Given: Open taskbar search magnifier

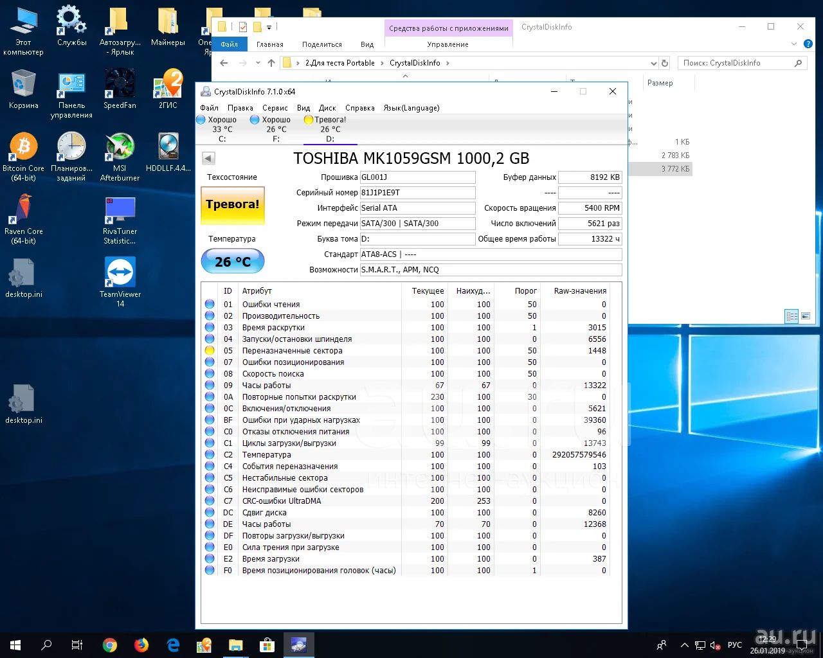Looking at the screenshot, I should (46, 645).
